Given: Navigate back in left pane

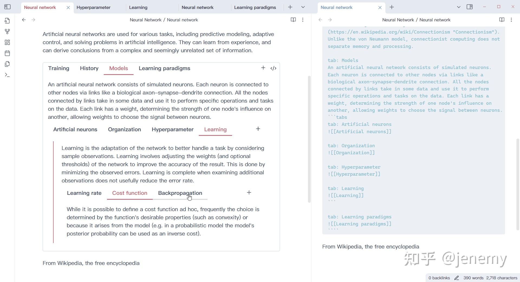Looking at the screenshot, I should [24, 20].
